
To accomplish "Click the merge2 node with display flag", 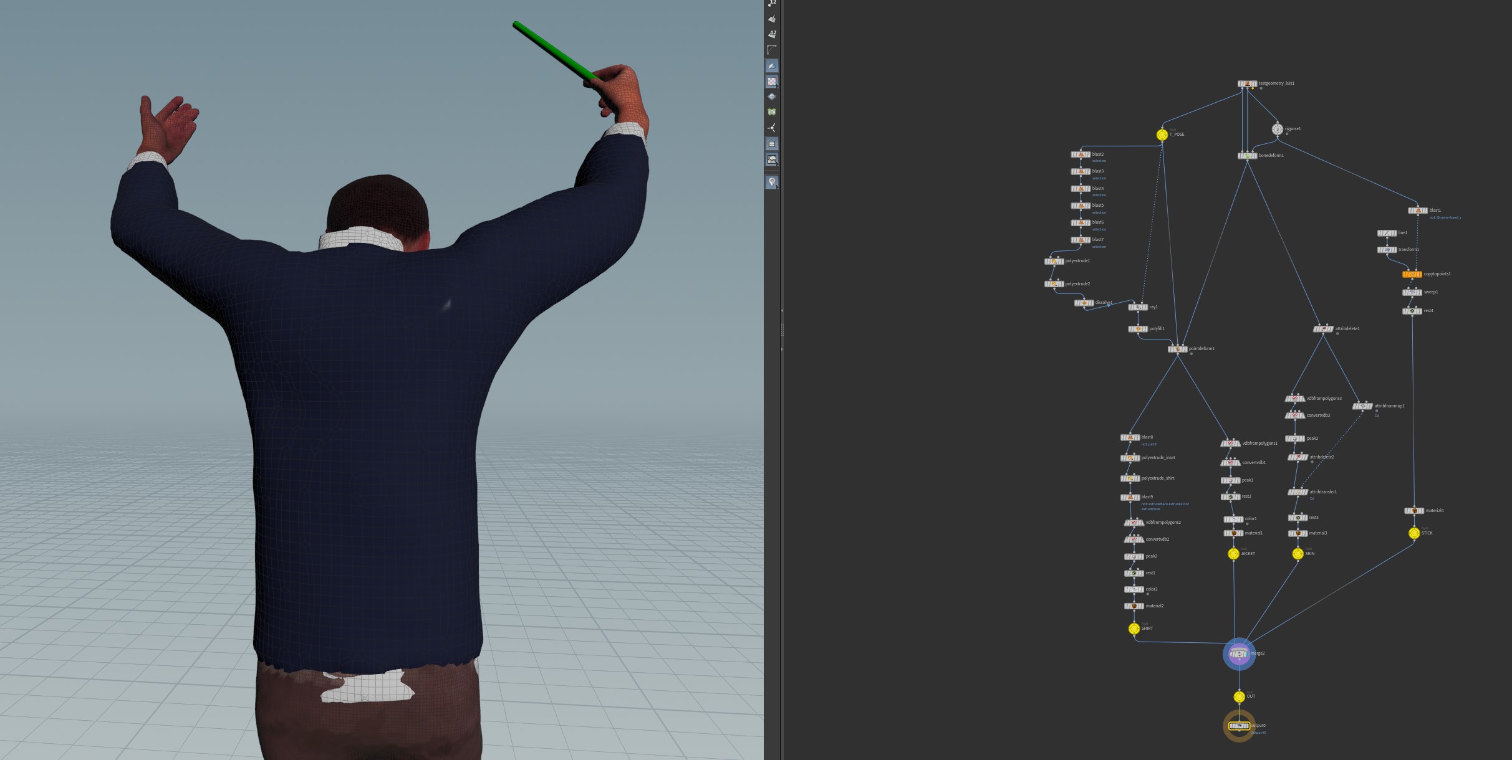I will pos(1238,653).
